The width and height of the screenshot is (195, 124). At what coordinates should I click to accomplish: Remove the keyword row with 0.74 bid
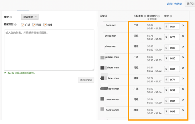183,79
